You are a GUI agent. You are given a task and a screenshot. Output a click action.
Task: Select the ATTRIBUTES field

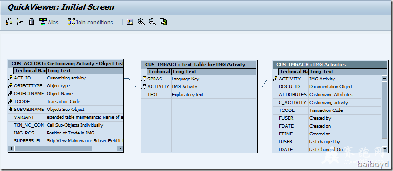coord(293,95)
